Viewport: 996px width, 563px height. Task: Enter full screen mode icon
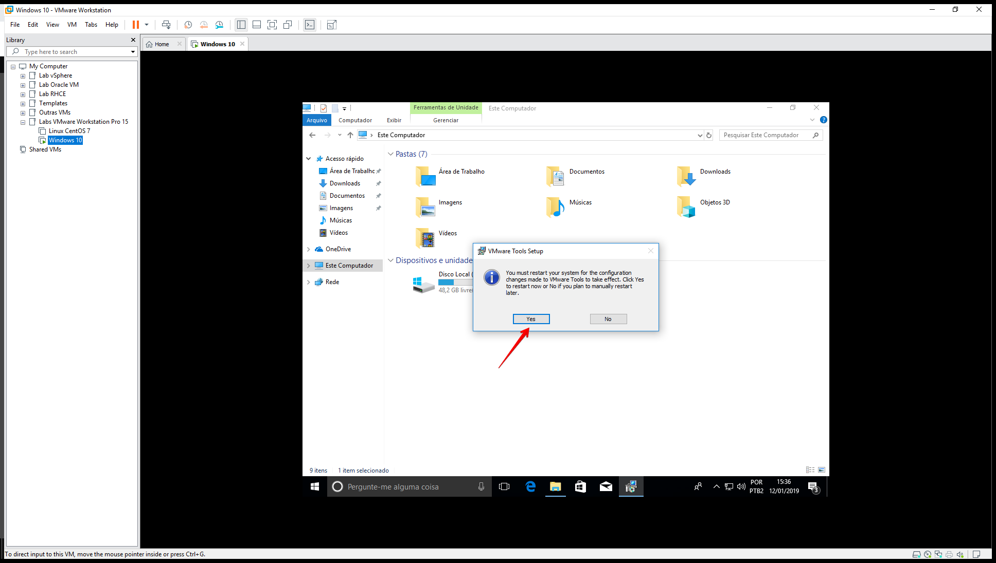click(x=272, y=25)
